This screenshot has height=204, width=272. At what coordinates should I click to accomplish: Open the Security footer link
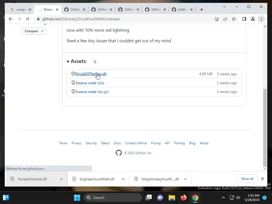[x=91, y=143]
